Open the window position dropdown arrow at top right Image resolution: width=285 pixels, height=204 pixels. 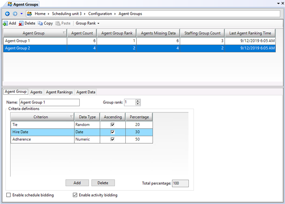[x=278, y=3]
